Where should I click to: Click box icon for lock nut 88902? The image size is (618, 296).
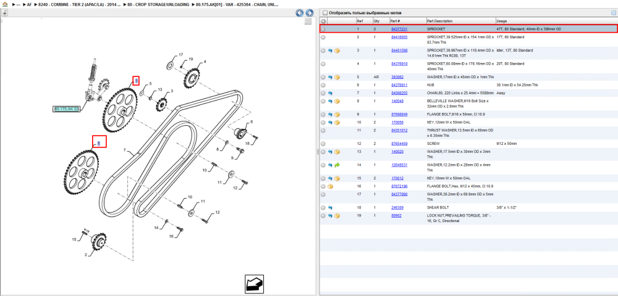(x=337, y=216)
